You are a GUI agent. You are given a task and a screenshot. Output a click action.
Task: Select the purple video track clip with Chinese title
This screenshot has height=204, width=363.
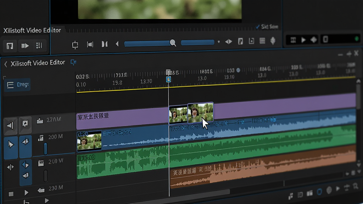[x=122, y=118]
